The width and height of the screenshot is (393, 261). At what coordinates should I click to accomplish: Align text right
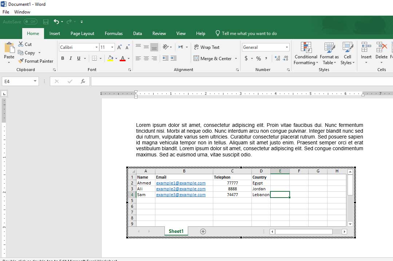(154, 58)
